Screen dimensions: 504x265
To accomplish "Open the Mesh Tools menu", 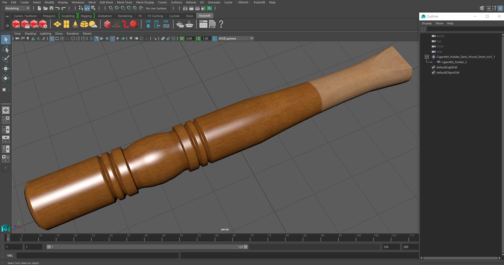I will [124, 2].
